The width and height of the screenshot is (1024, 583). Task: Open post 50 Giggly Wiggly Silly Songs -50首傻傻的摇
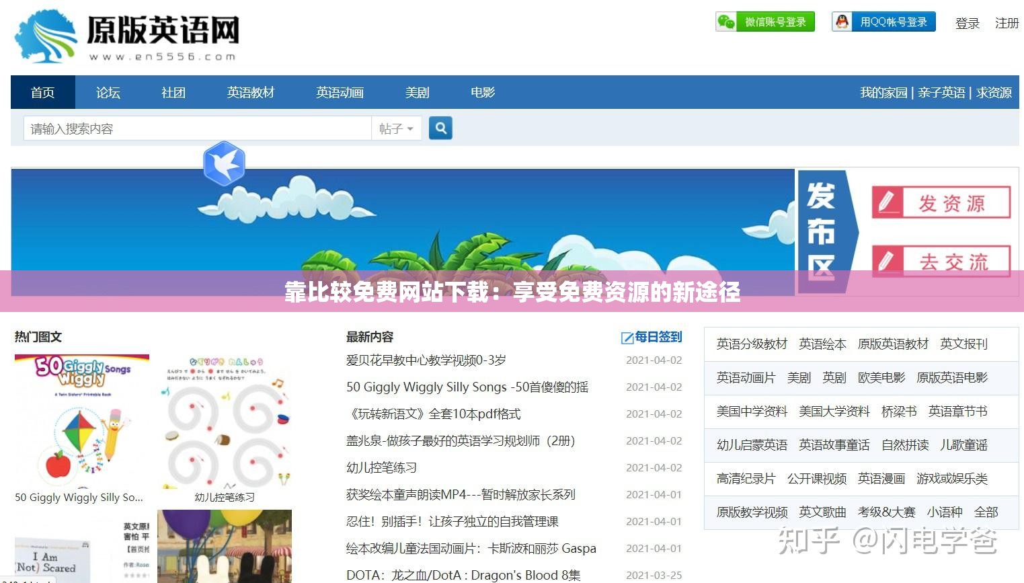point(467,387)
